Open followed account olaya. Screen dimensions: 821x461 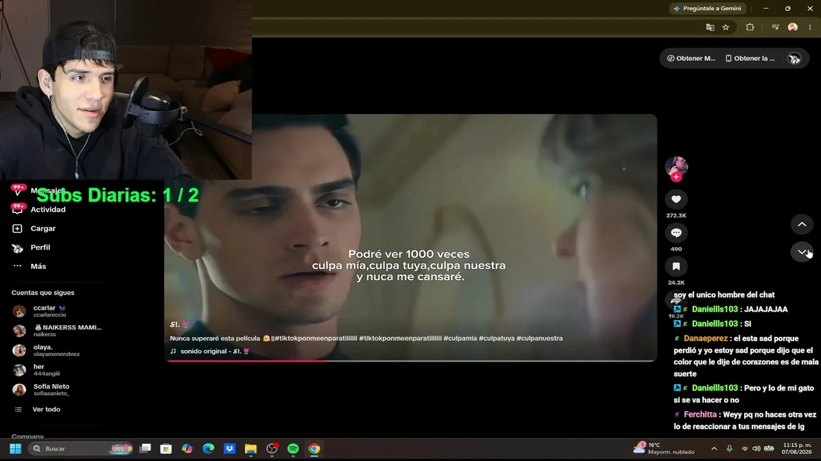point(48,350)
